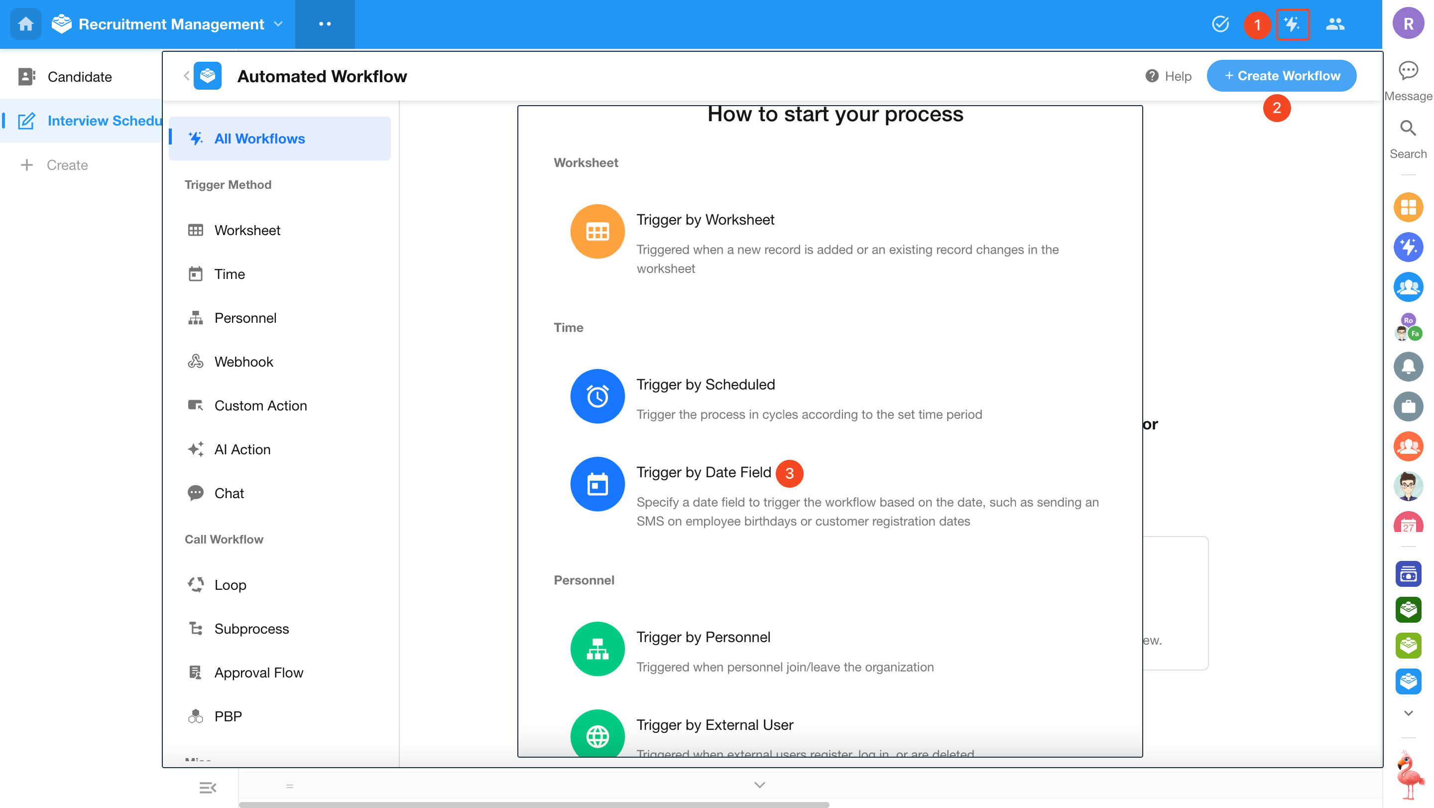
Task: Select the Candidate worksheet
Action: 81,77
